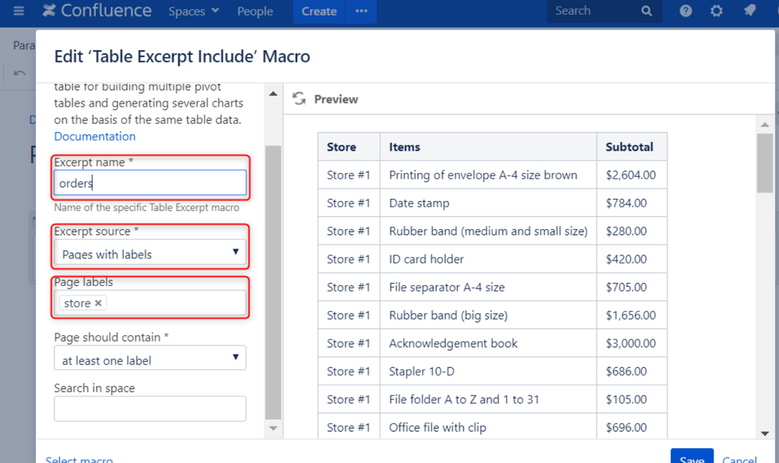Refresh the preview with the refresh icon
Image resolution: width=779 pixels, height=463 pixels.
[x=299, y=98]
